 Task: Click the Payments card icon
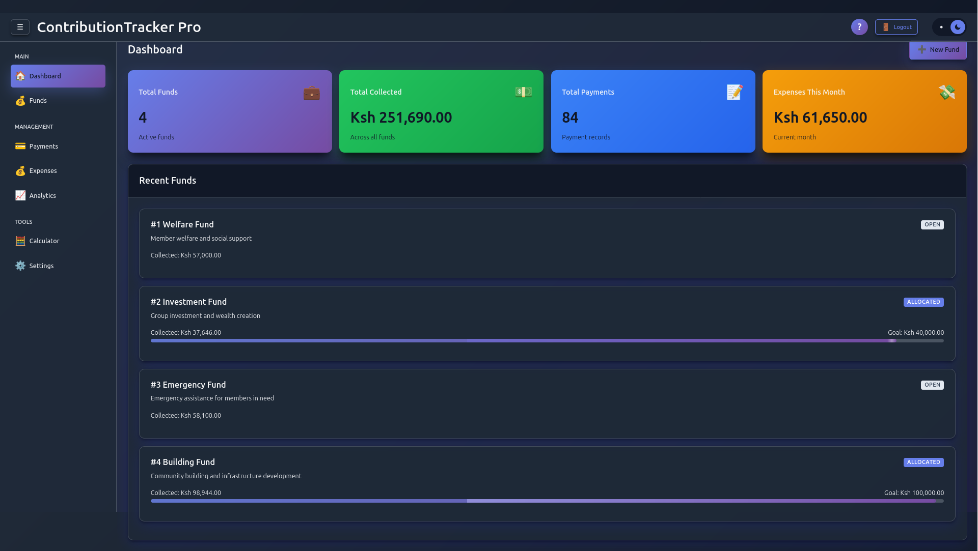20,146
